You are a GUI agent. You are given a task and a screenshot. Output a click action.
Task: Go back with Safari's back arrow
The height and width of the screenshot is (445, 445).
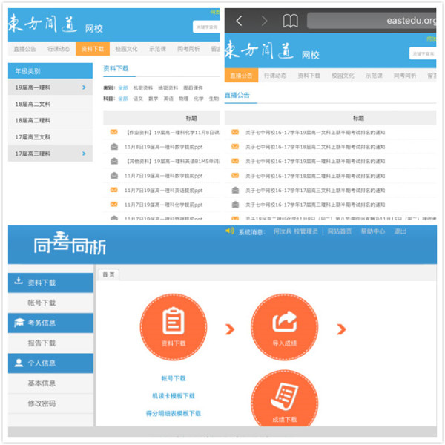pos(239,20)
